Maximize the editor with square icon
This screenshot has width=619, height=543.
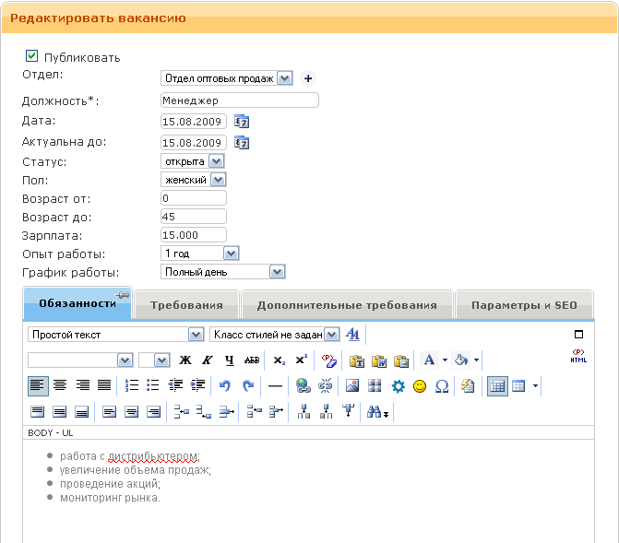pyautogui.click(x=579, y=335)
